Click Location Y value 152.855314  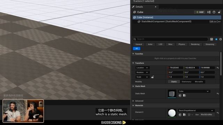tap(191, 68)
